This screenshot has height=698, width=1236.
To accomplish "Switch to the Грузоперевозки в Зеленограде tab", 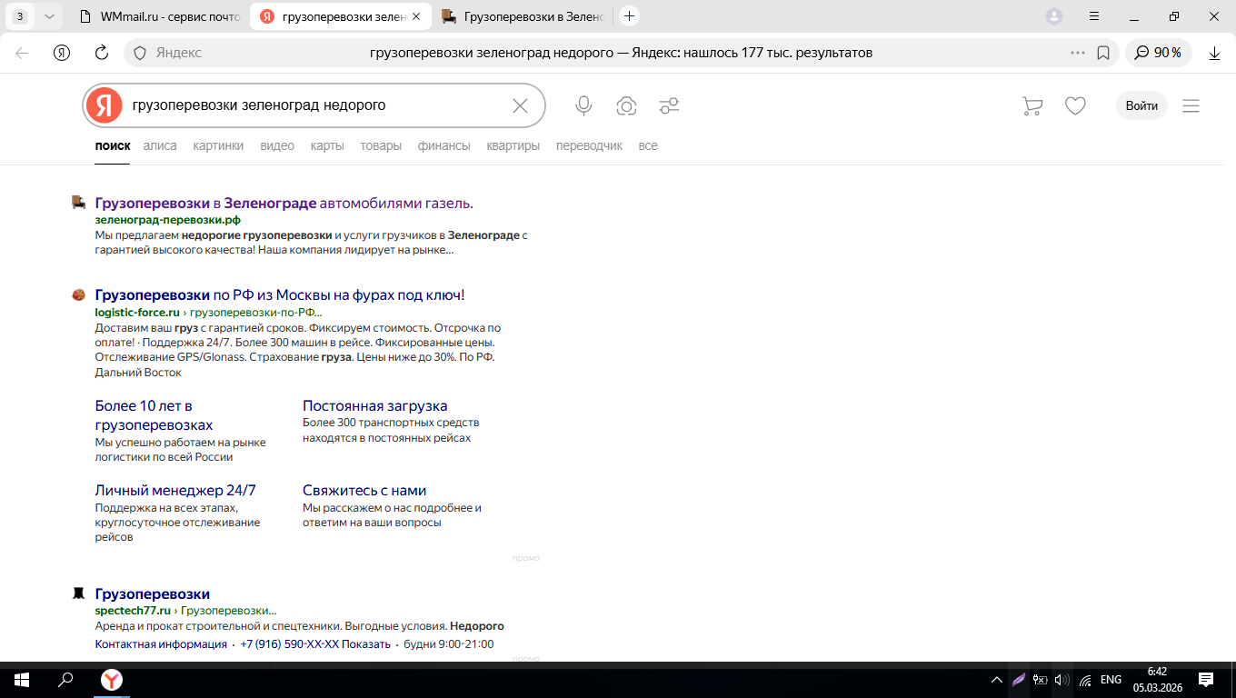I will coord(523,15).
